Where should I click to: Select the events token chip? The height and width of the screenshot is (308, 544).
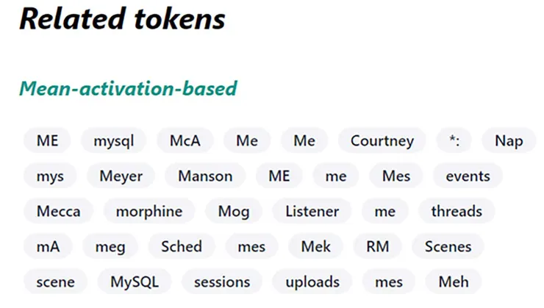pyautogui.click(x=468, y=176)
